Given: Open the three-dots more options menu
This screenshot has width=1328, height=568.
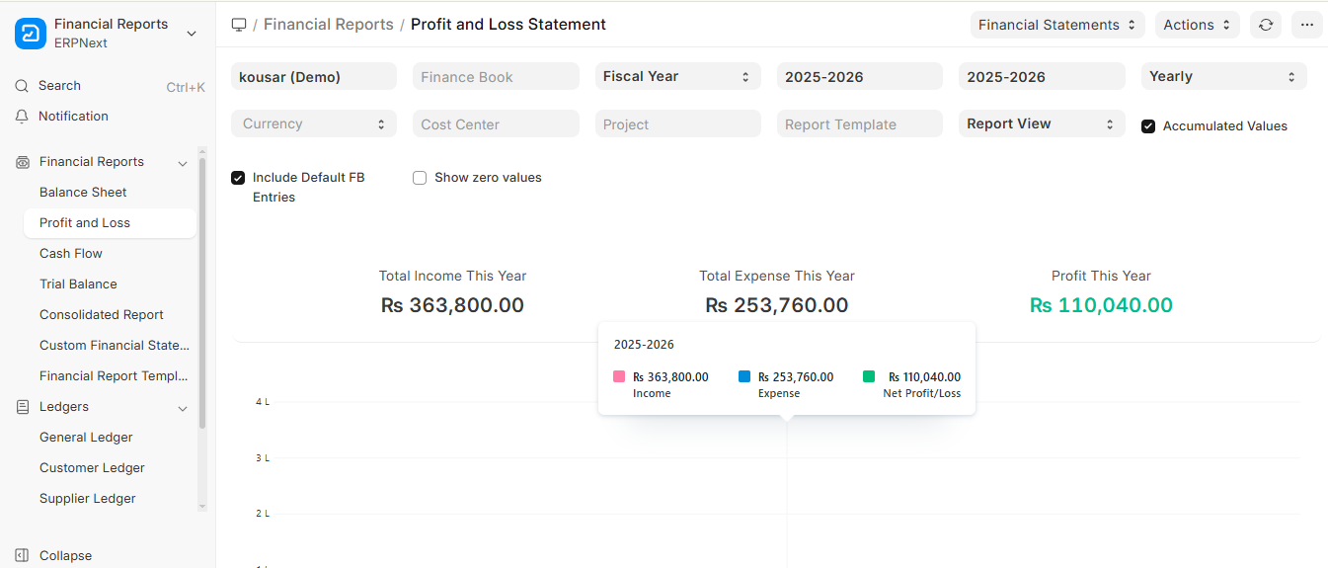Looking at the screenshot, I should click(x=1306, y=25).
